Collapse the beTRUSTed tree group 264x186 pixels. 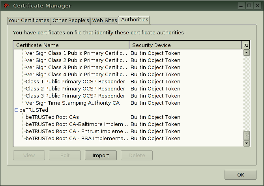tap(16, 110)
